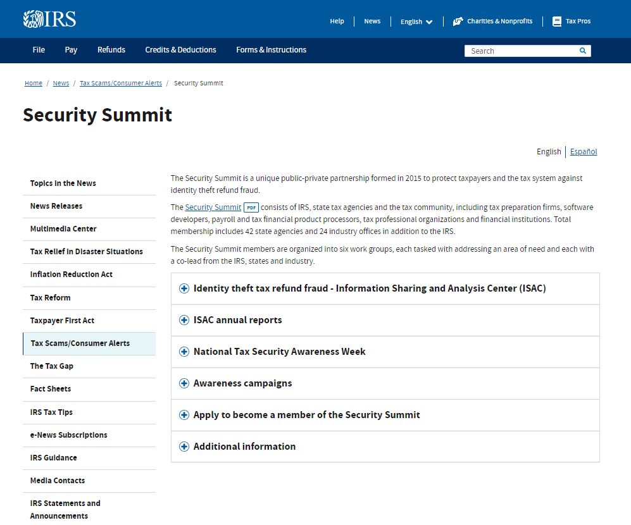Select Topics in the News sidebar item
This screenshot has width=631, height=525.
point(89,183)
